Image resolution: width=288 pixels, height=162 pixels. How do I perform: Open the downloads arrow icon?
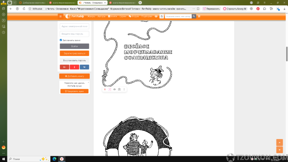(x=285, y=9)
